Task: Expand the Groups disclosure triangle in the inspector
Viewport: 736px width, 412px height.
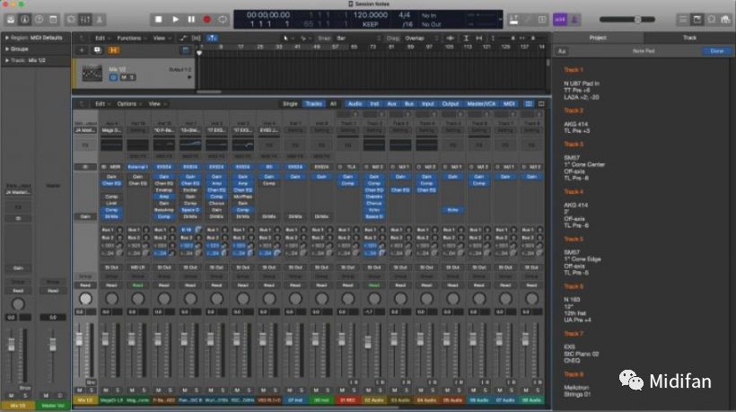Action: click(x=7, y=48)
